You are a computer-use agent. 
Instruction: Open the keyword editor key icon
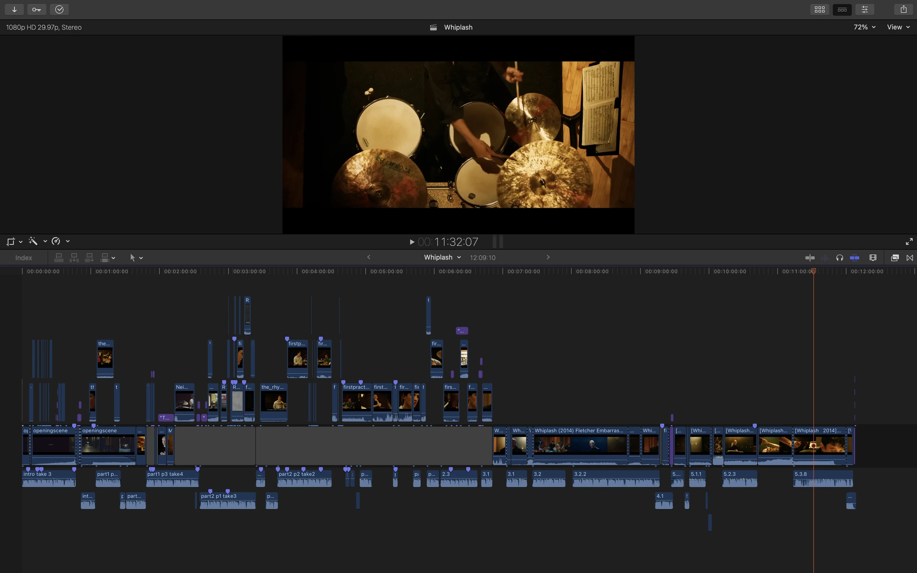(x=37, y=9)
